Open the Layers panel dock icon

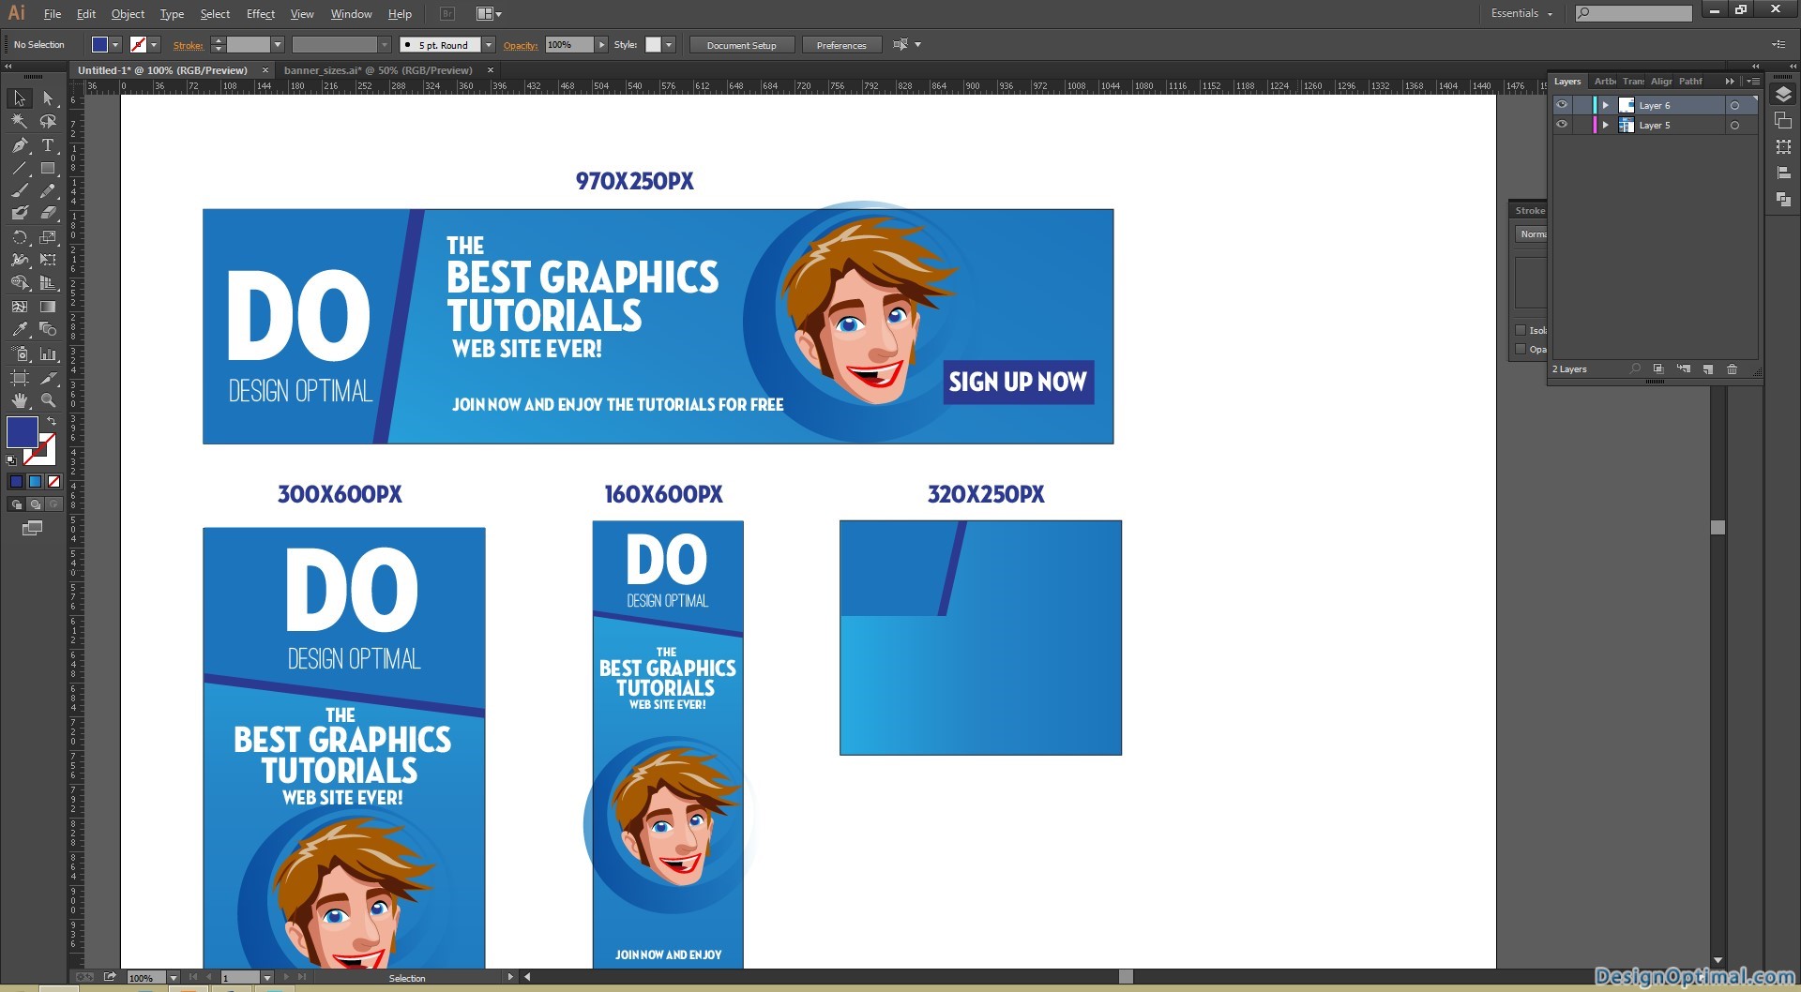(1783, 95)
